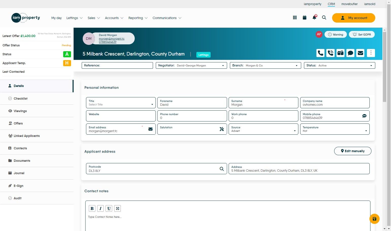Click the floating orange save button
The width and height of the screenshot is (391, 231).
click(x=374, y=219)
